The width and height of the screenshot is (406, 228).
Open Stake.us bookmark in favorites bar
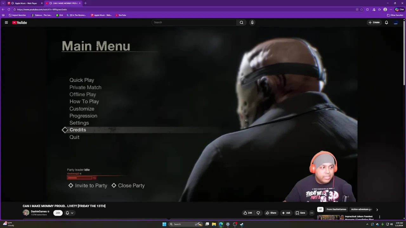coord(42,15)
